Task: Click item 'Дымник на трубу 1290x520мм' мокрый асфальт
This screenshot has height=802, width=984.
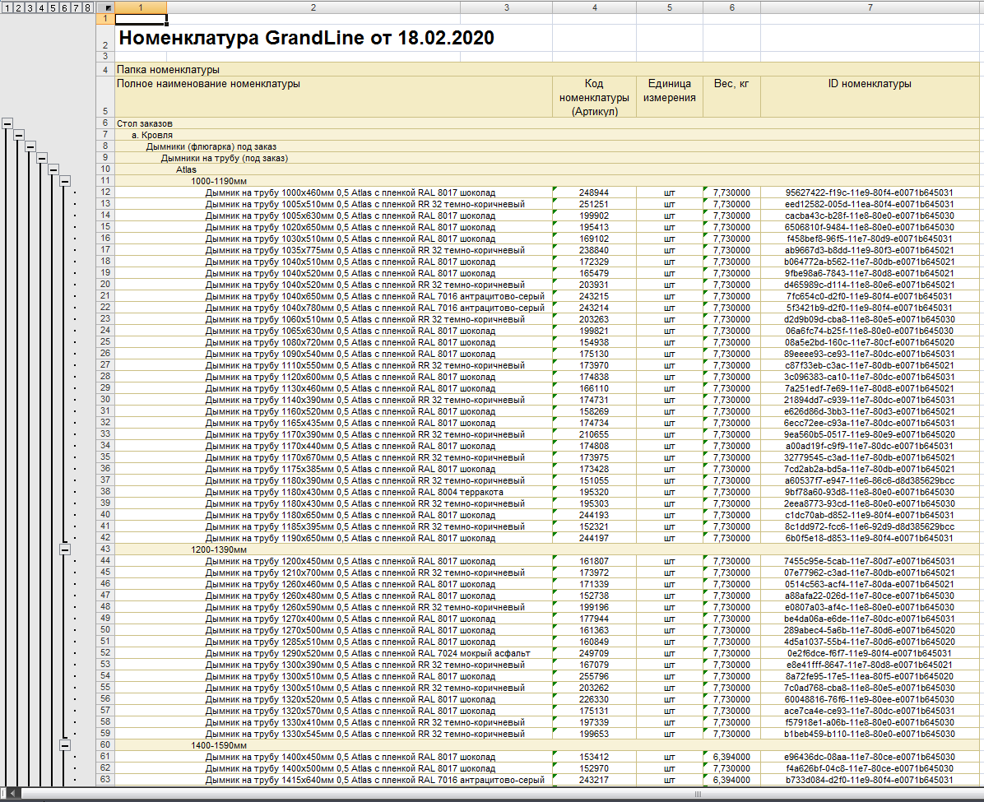Action: 334,653
